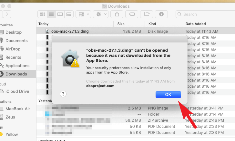Click the Get Info toolbar icon
Image resolution: width=235 pixels, height=141 pixels.
[x=161, y=14]
